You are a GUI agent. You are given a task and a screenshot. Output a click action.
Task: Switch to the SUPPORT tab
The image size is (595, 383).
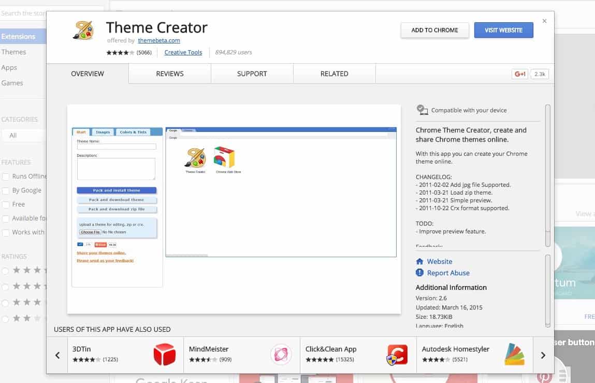pyautogui.click(x=252, y=74)
